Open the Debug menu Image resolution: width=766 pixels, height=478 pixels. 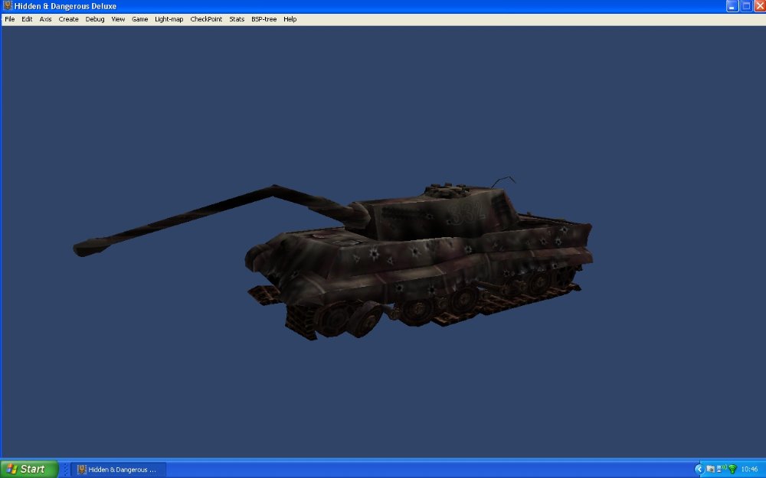[x=95, y=20]
